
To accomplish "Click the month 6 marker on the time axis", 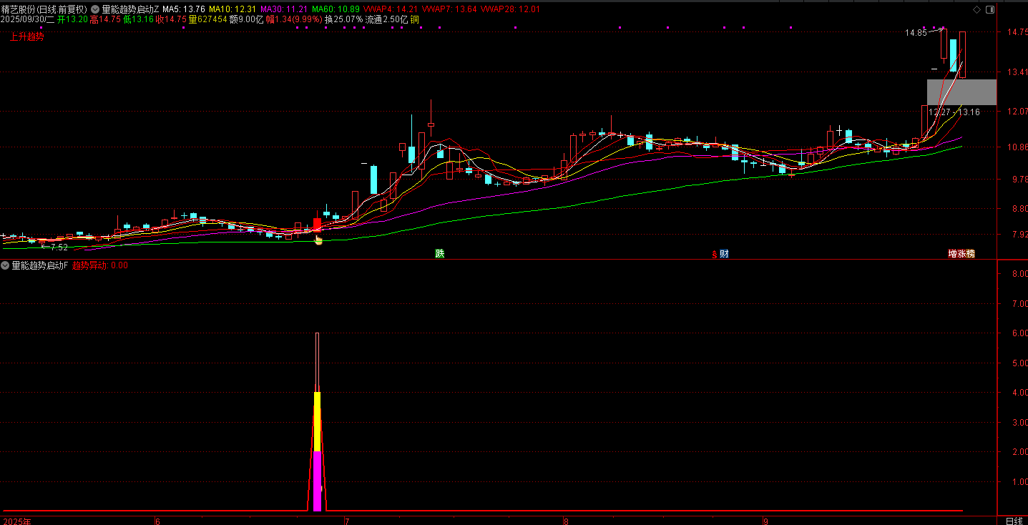I will coord(157,521).
